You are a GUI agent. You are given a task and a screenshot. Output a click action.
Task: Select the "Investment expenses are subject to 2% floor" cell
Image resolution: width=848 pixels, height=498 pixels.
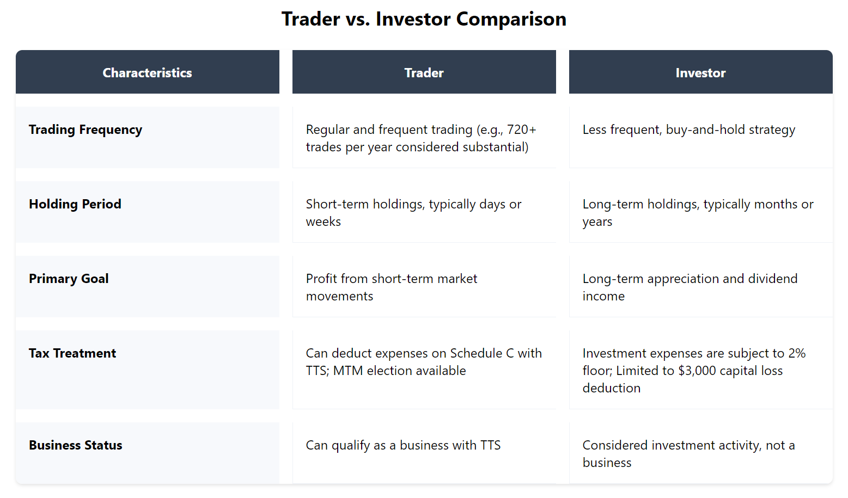(x=693, y=371)
